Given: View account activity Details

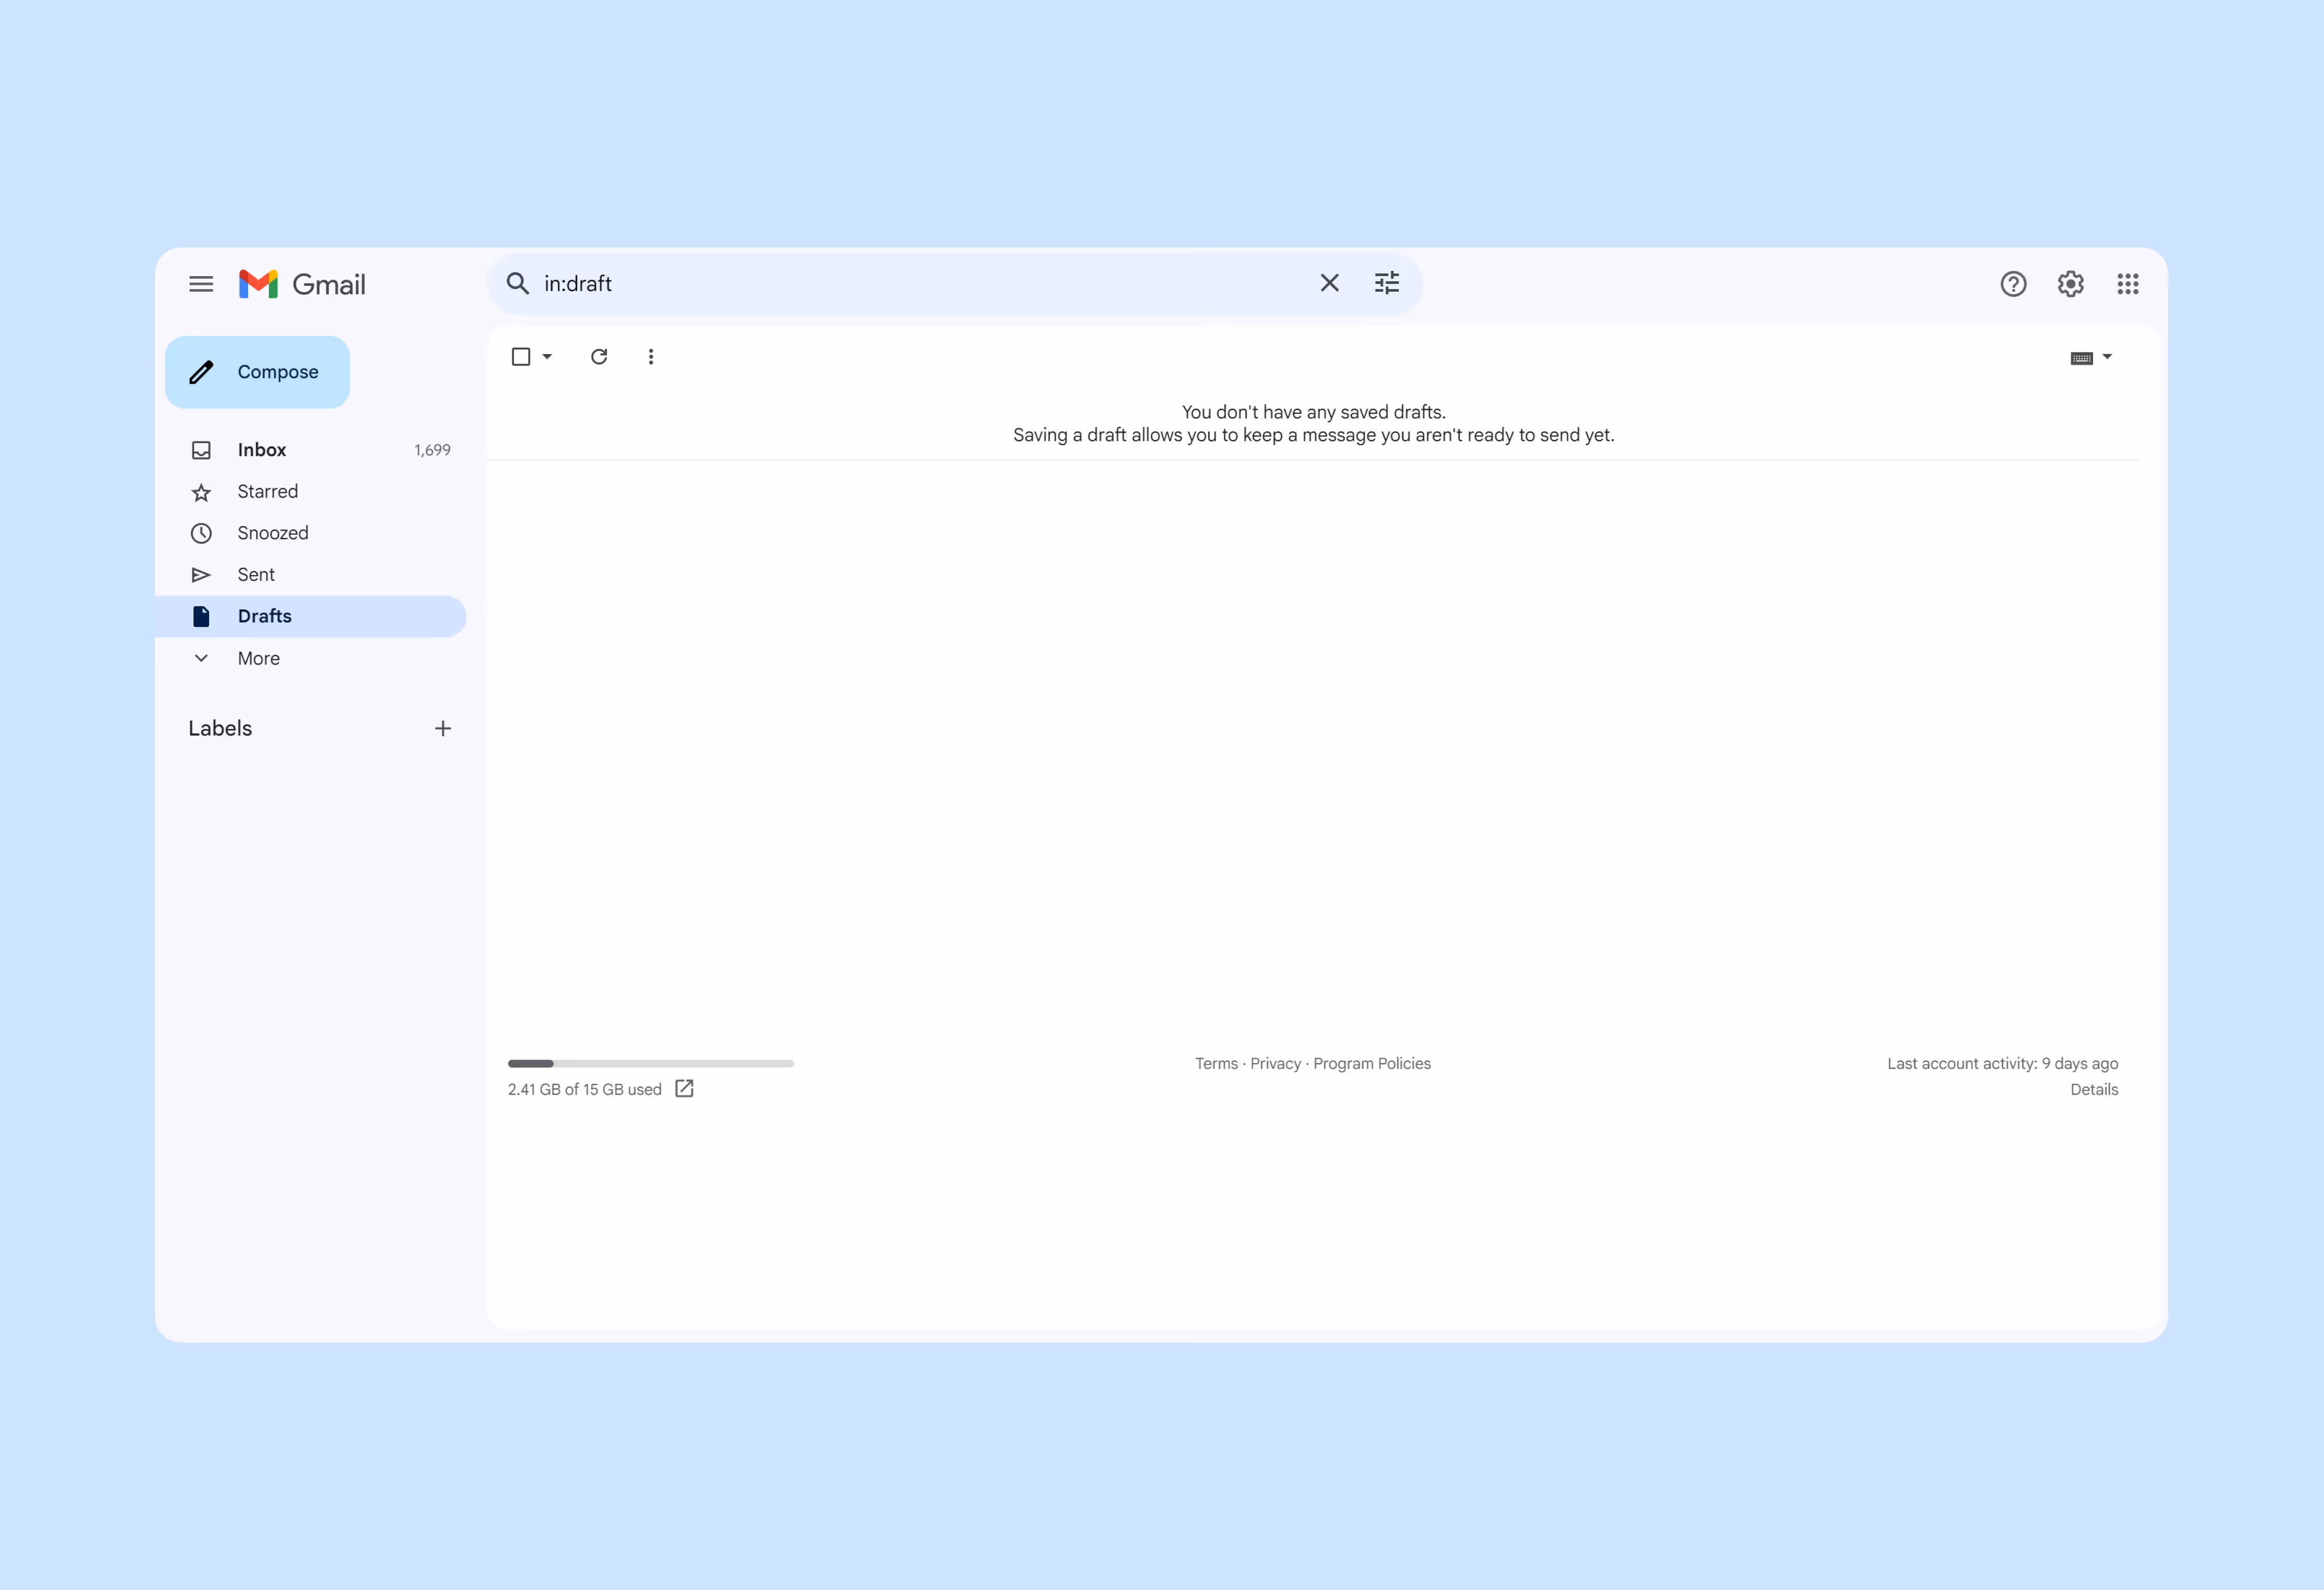Looking at the screenshot, I should coord(2094,1089).
